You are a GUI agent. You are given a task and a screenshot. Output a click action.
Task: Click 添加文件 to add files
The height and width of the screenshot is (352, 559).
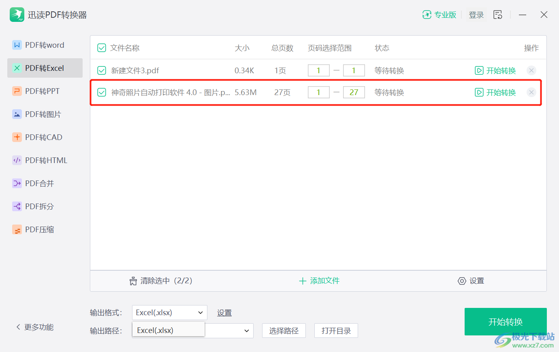(x=319, y=281)
